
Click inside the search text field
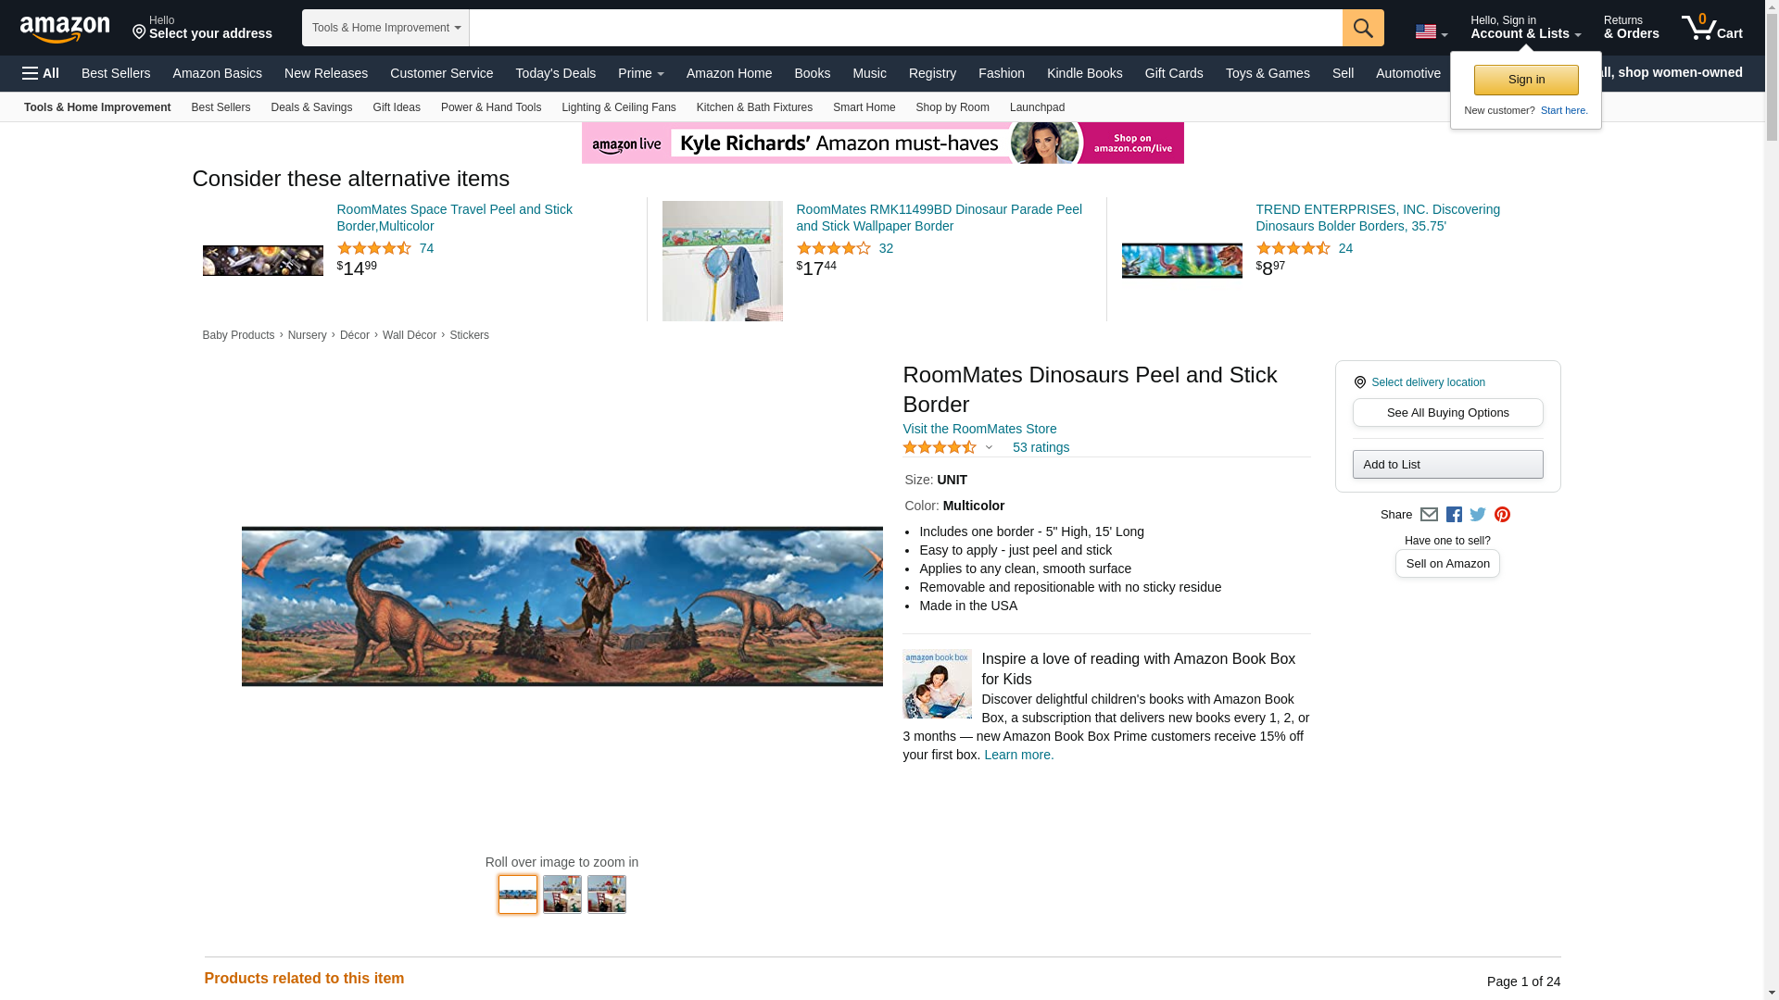click(904, 28)
